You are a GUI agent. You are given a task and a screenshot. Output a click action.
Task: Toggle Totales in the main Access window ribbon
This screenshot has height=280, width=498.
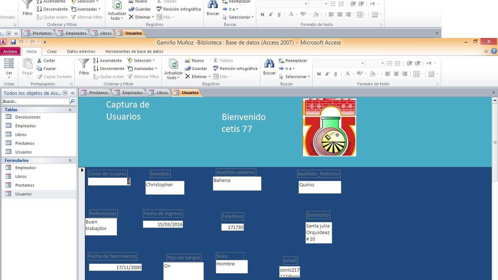tap(223, 61)
